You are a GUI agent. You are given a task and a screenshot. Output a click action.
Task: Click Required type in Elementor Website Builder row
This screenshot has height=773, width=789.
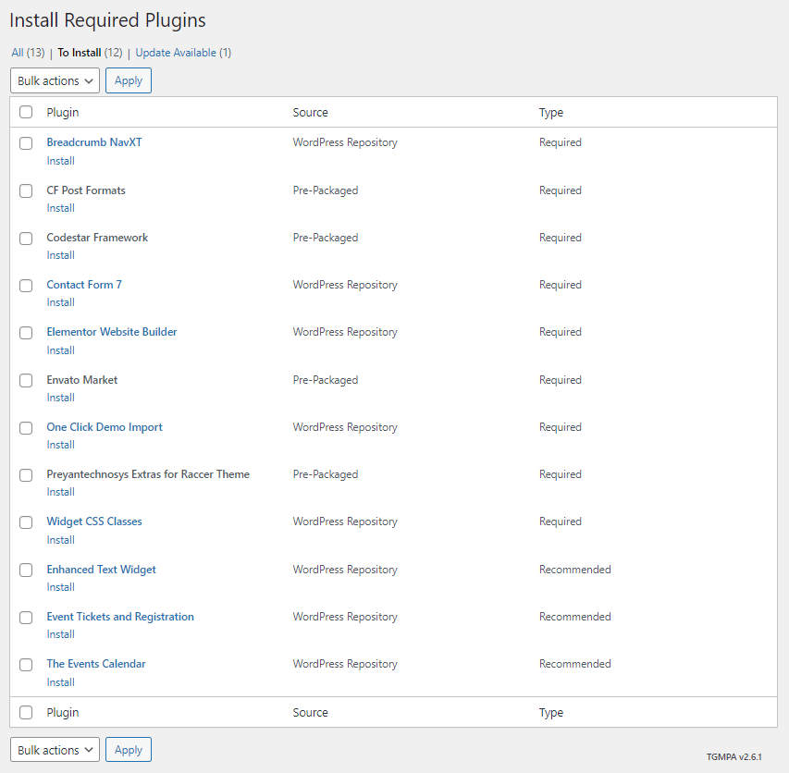click(560, 332)
